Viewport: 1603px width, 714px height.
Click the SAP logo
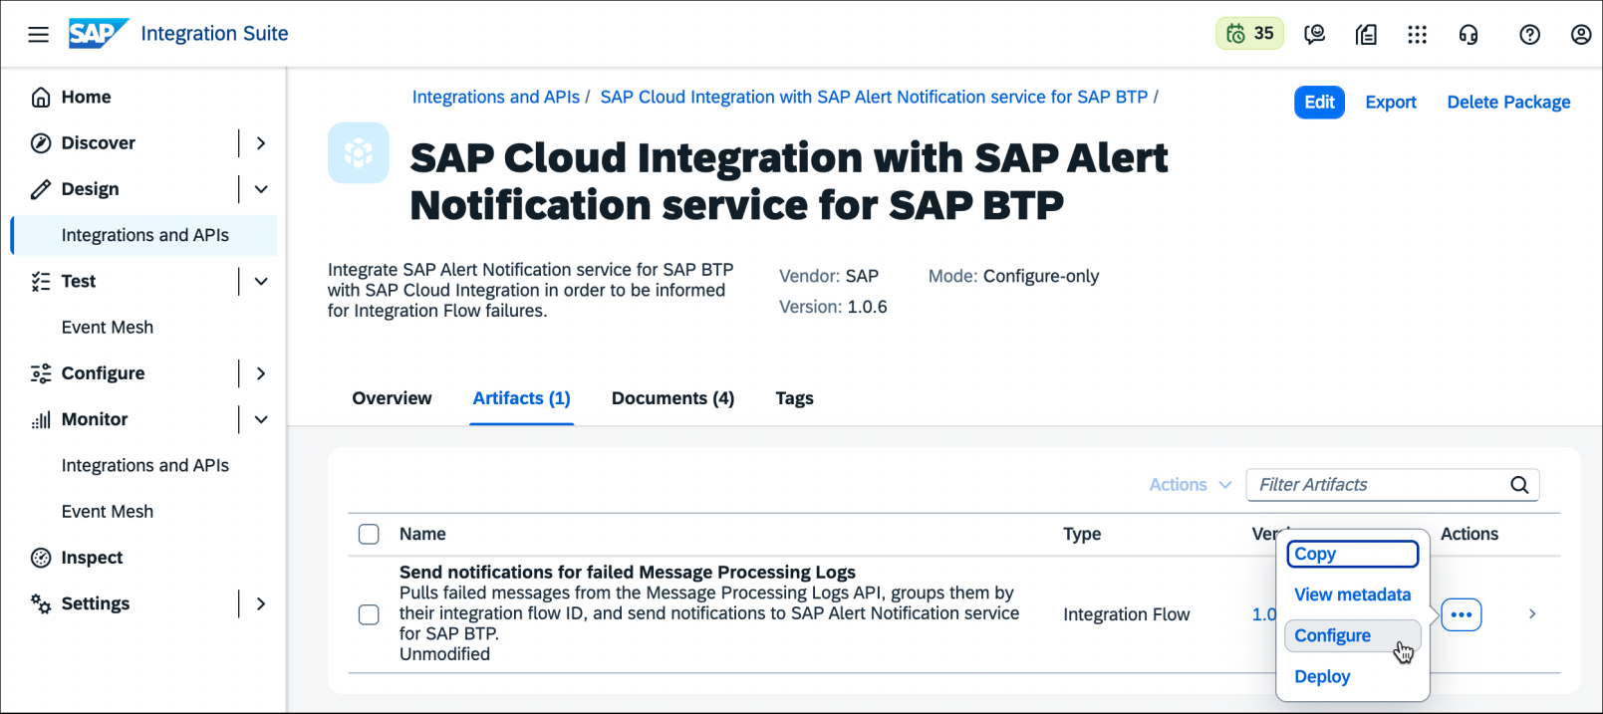99,33
